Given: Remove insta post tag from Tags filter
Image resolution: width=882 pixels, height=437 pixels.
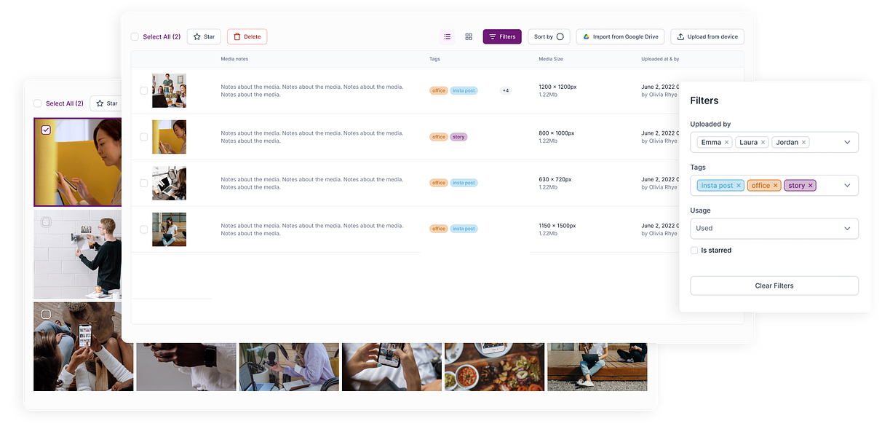Looking at the screenshot, I should point(738,186).
